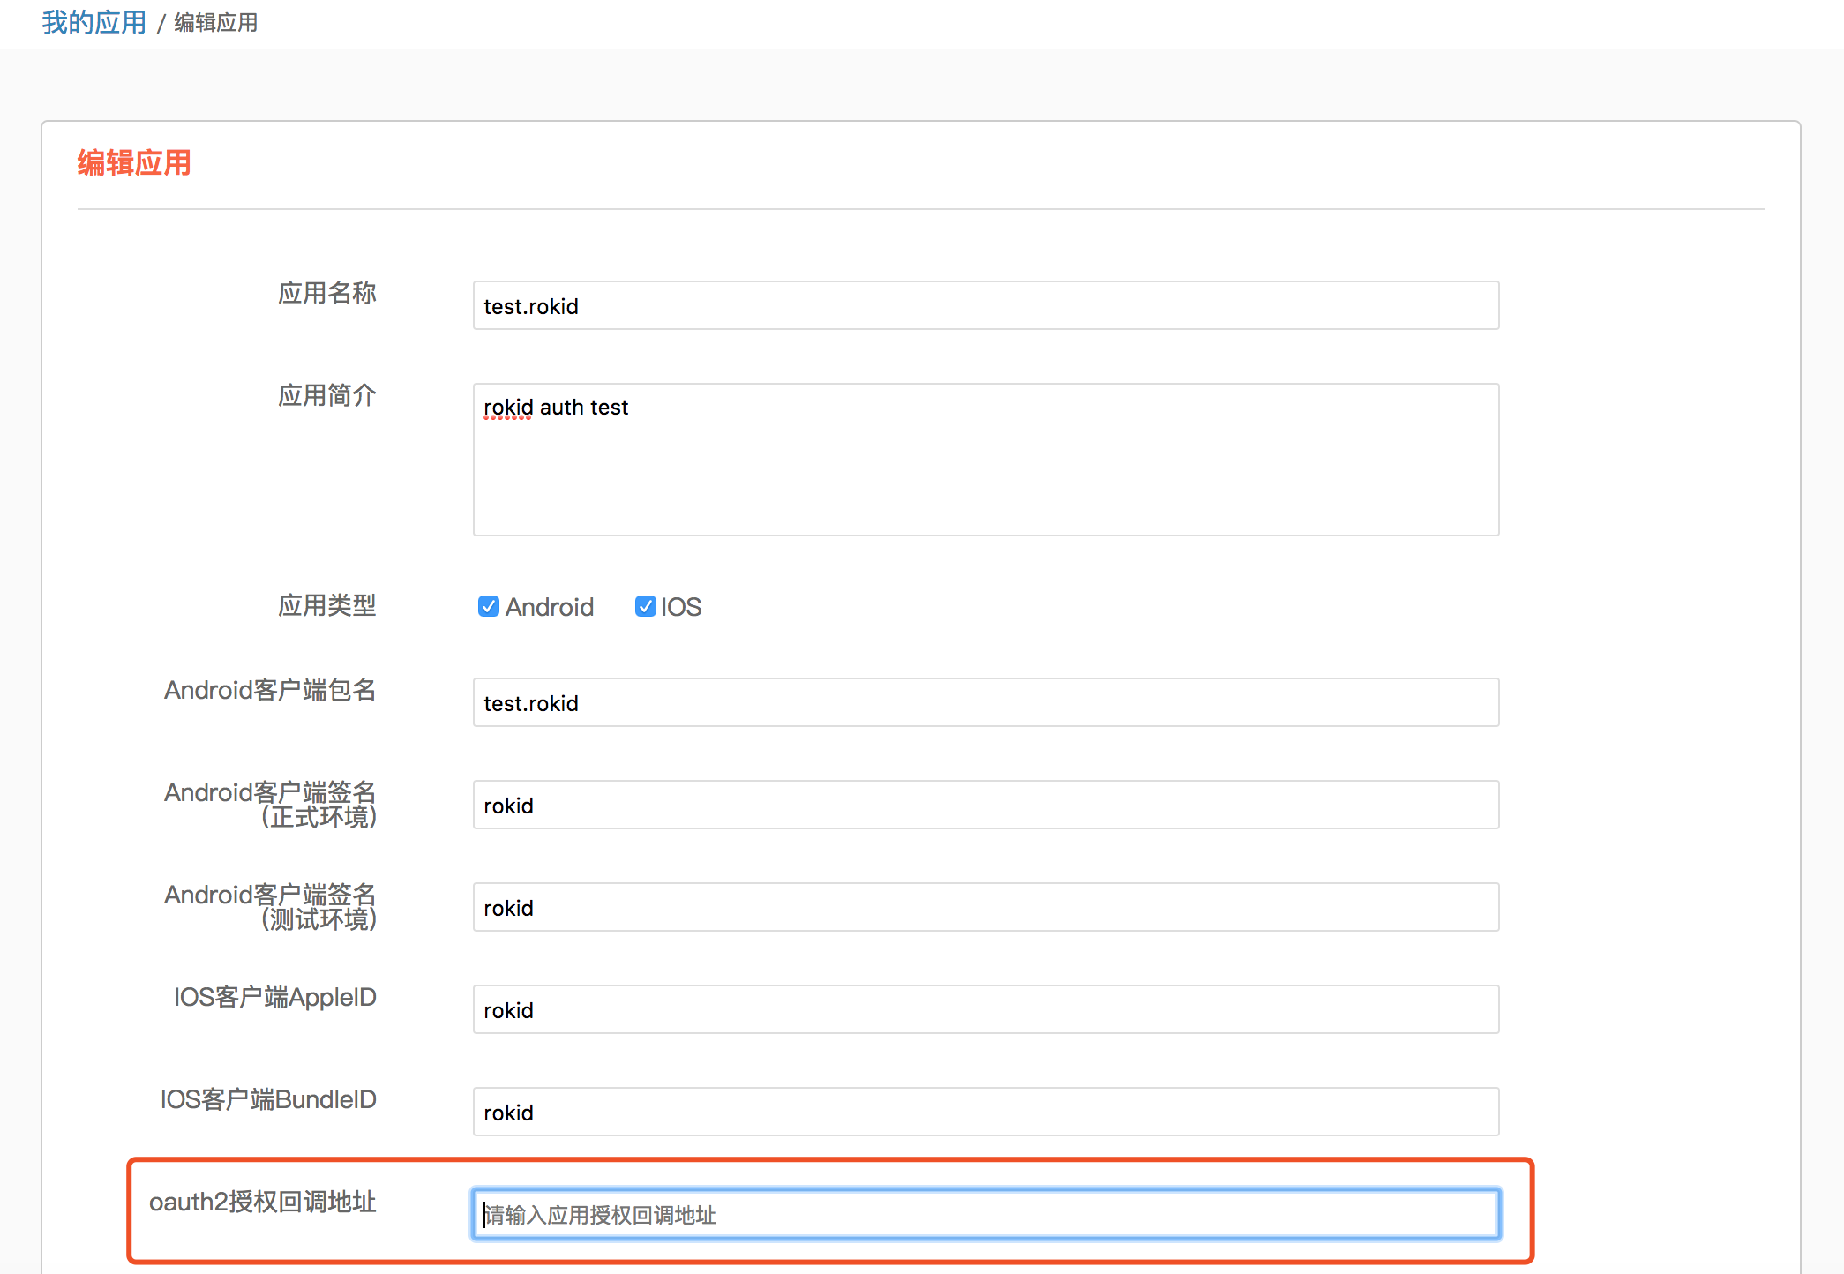Click Android客户端签名 (测试环境) input field
This screenshot has height=1274, width=1844.
[x=986, y=907]
